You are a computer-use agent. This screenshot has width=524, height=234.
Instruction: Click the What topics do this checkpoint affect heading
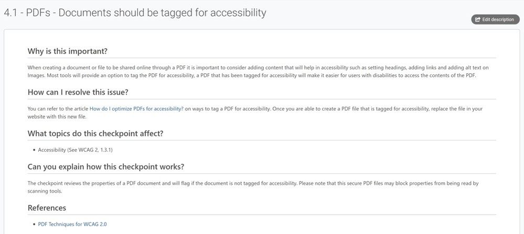95,133
